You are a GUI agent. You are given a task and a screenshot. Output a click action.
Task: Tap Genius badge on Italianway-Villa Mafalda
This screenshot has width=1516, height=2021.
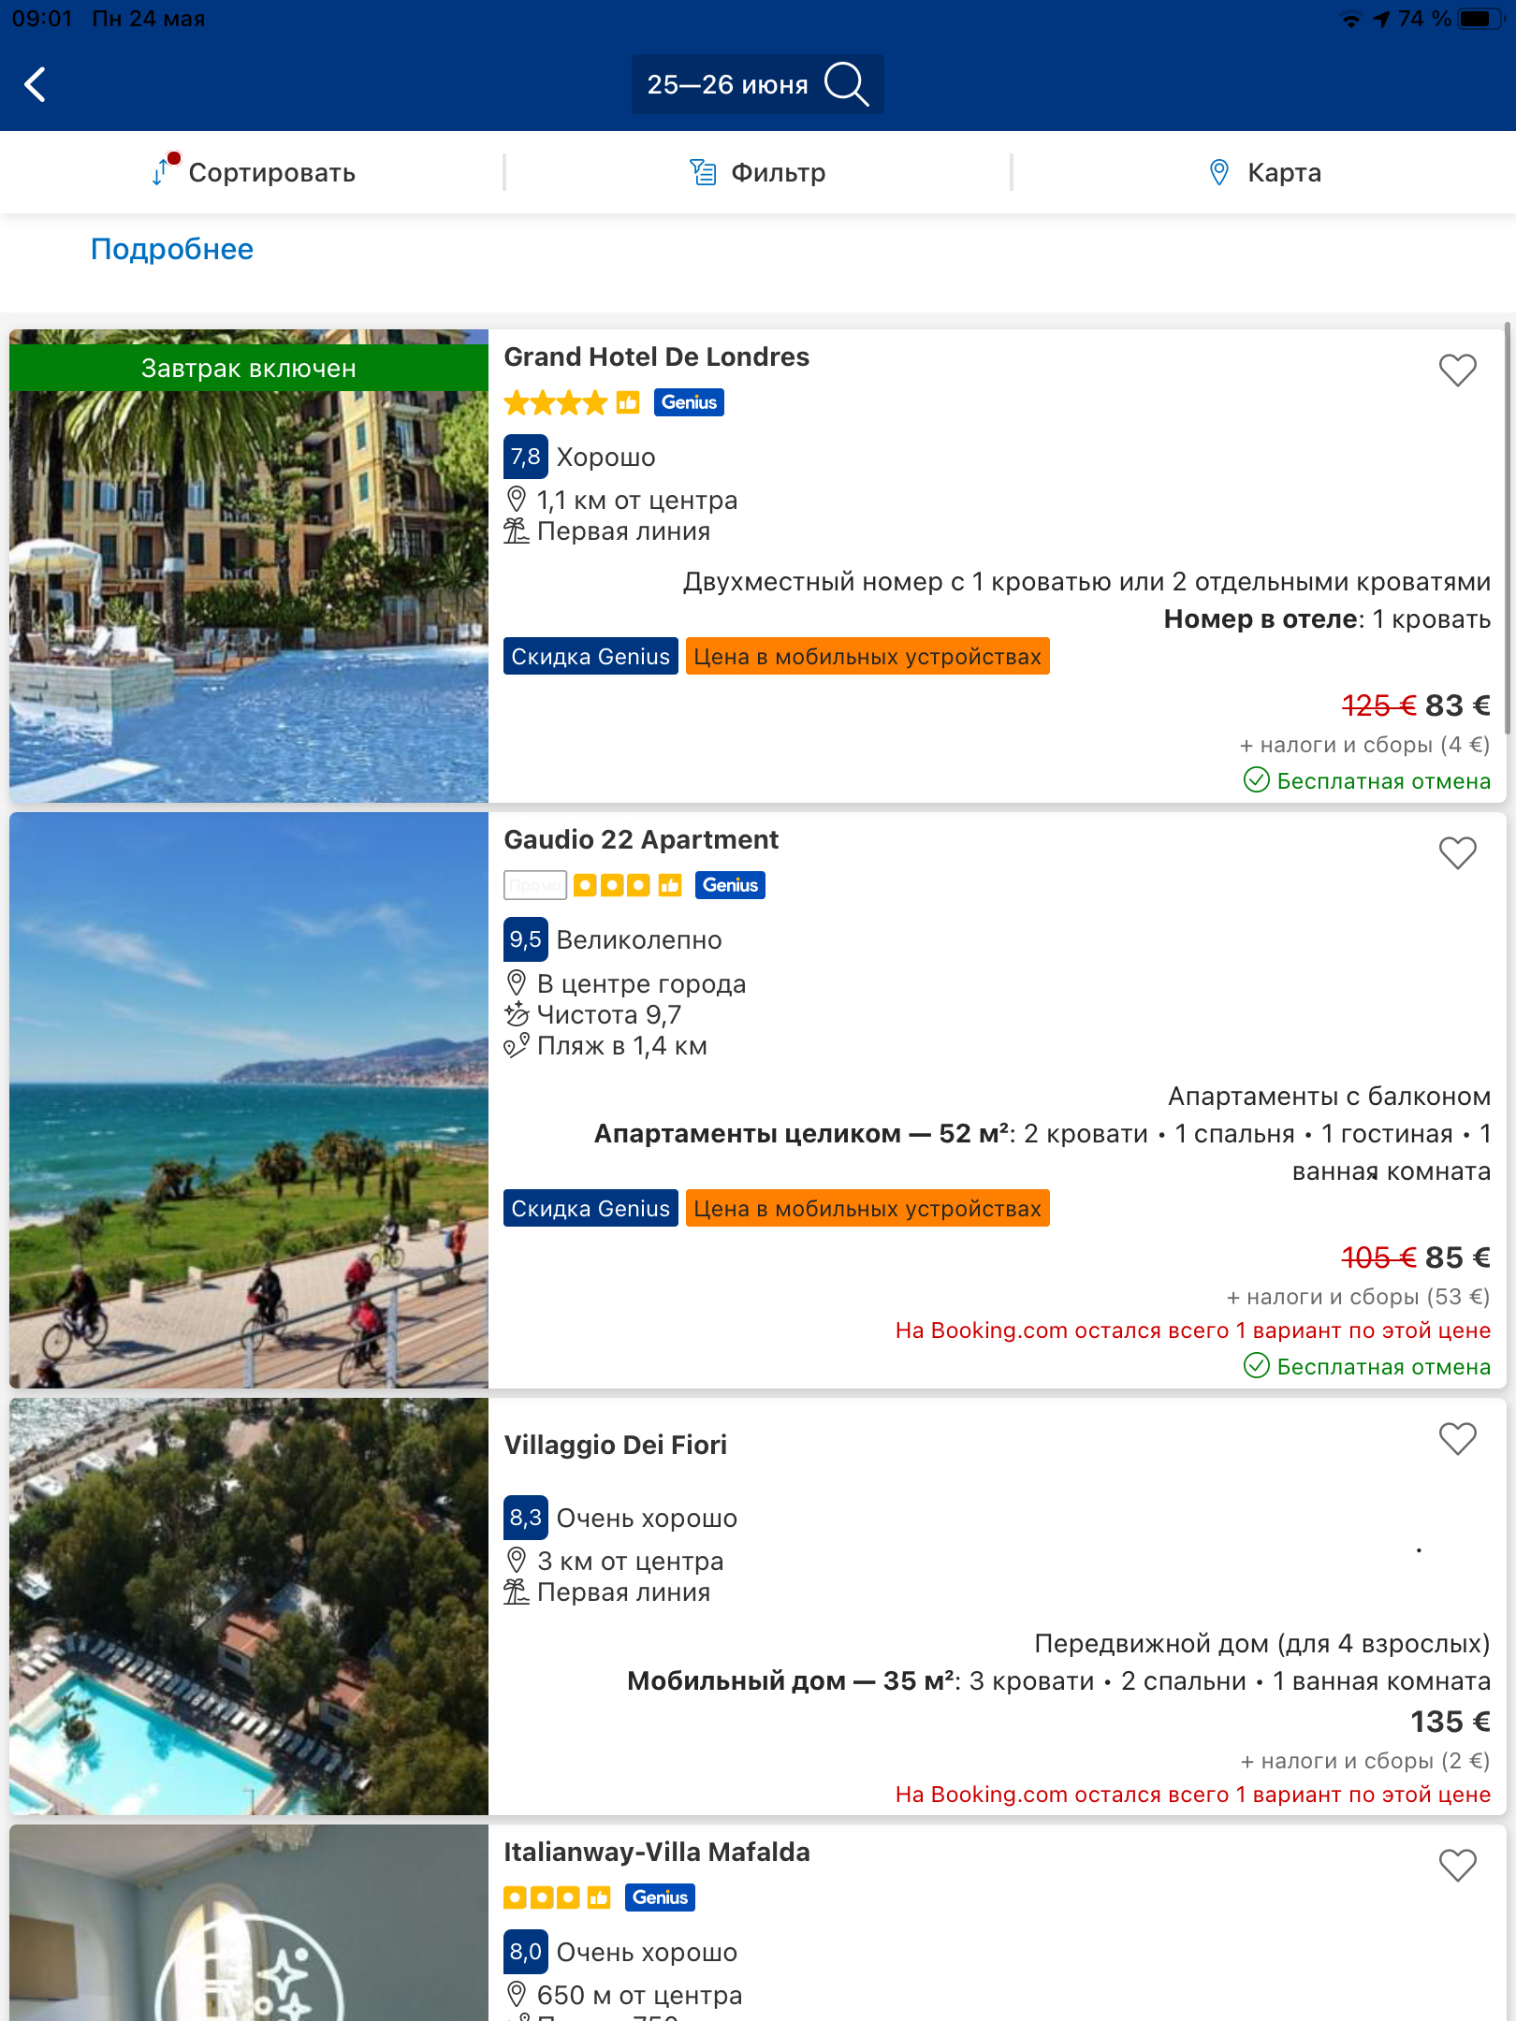coord(660,1897)
